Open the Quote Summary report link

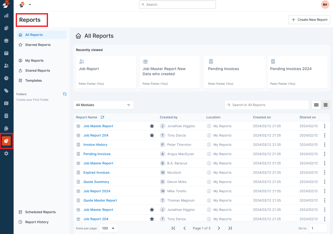96,182
